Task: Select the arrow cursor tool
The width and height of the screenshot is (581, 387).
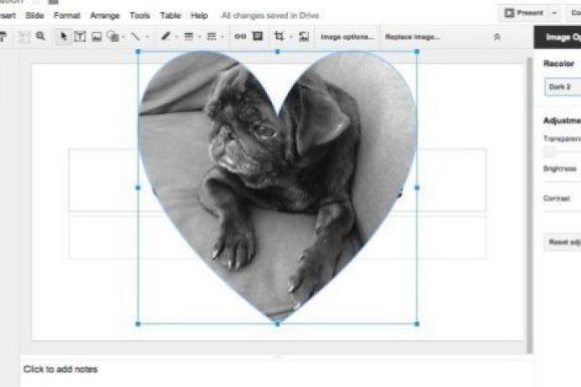Action: 65,36
